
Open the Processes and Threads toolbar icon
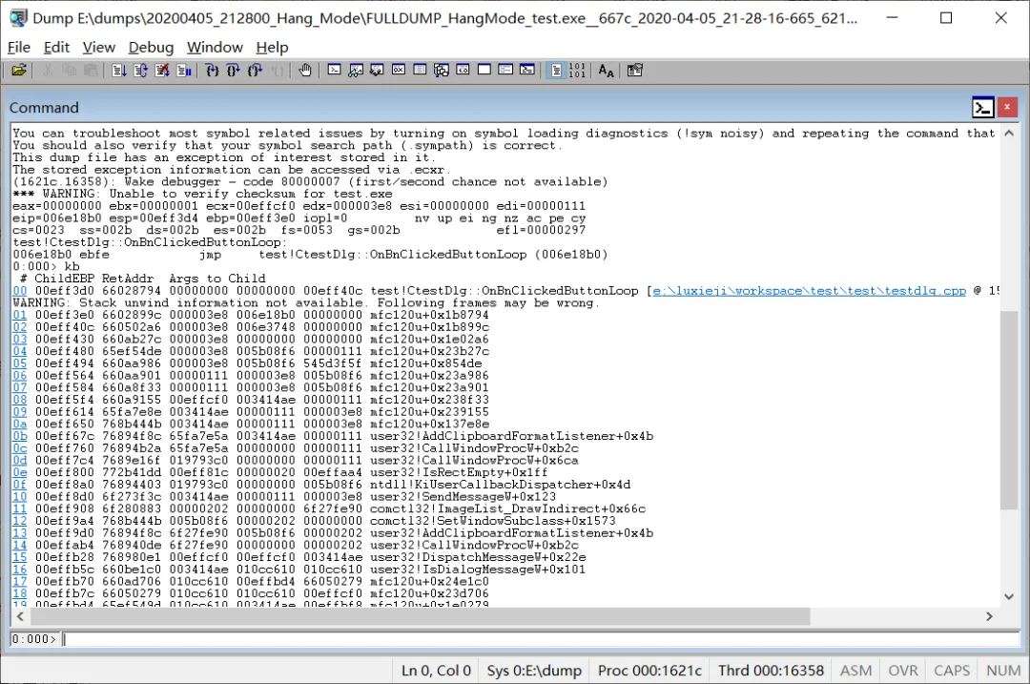click(x=505, y=71)
